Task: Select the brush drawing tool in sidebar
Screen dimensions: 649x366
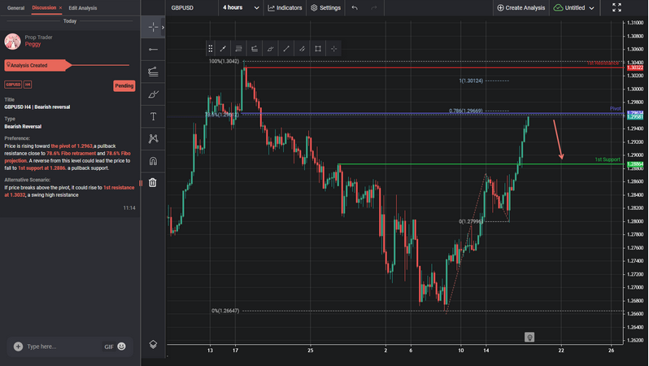Action: pyautogui.click(x=153, y=94)
